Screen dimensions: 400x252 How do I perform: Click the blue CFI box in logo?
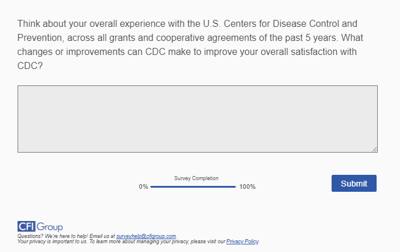coord(26,226)
